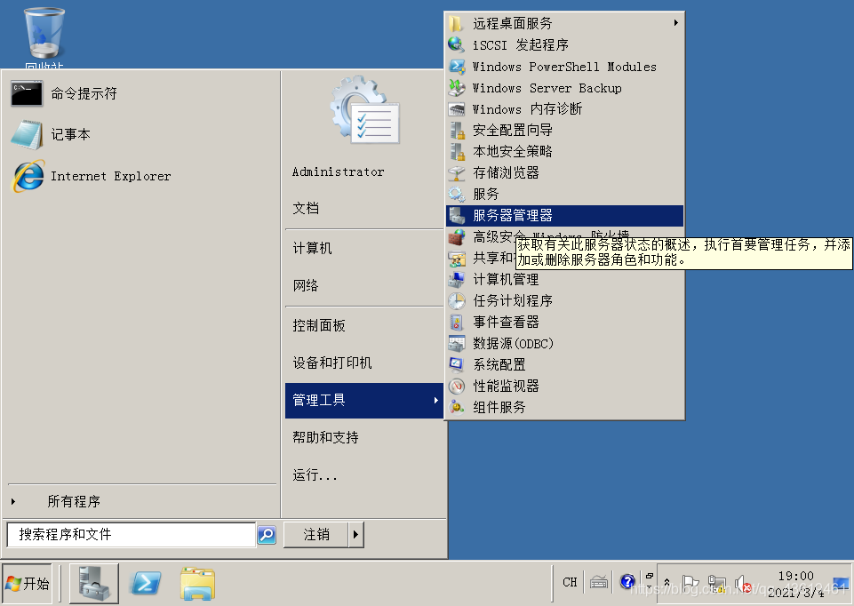Click the 性能监视器 icon
Image resolution: width=854 pixels, height=606 pixels.
(x=457, y=386)
